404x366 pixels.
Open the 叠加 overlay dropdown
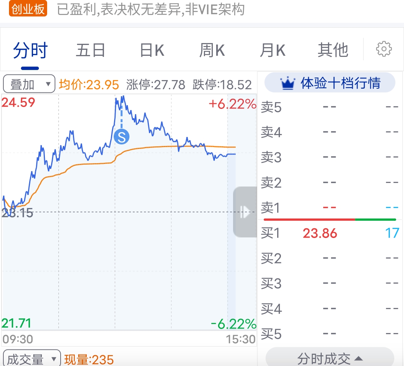[29, 84]
